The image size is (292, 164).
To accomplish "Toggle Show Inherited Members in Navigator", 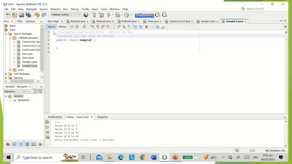I will pos(8,144).
